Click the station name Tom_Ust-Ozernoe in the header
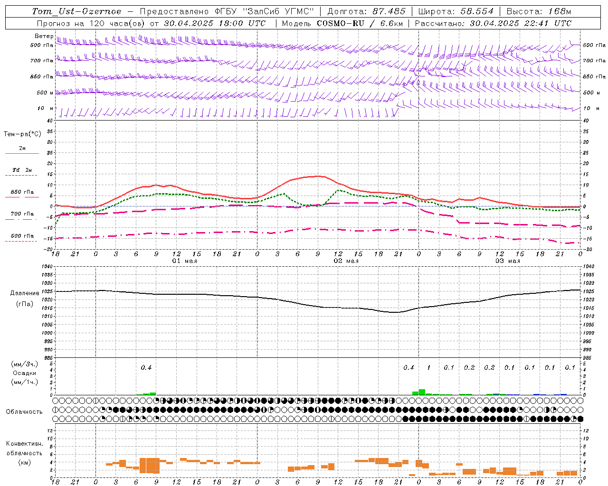The height and width of the screenshot is (486, 608). click(76, 11)
